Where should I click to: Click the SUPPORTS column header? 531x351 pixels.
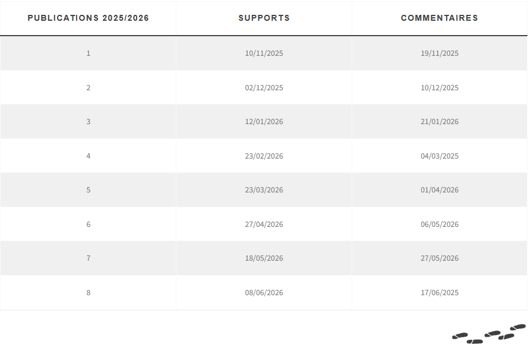[x=264, y=18]
